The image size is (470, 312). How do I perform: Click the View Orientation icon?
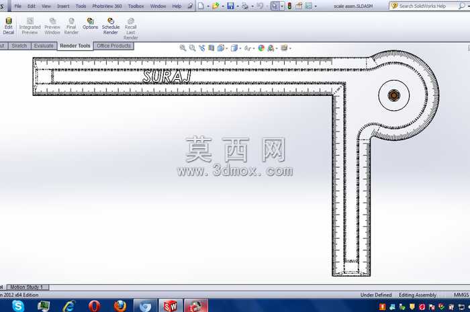pos(221,48)
